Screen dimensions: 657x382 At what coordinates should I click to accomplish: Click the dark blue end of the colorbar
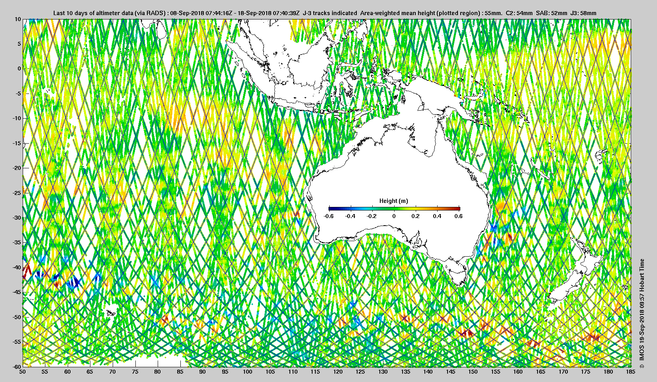(332, 209)
